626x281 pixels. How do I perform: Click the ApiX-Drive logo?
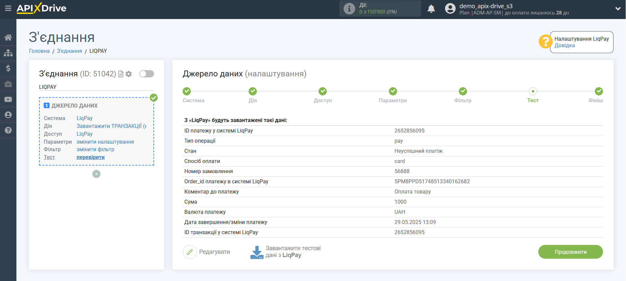41,8
